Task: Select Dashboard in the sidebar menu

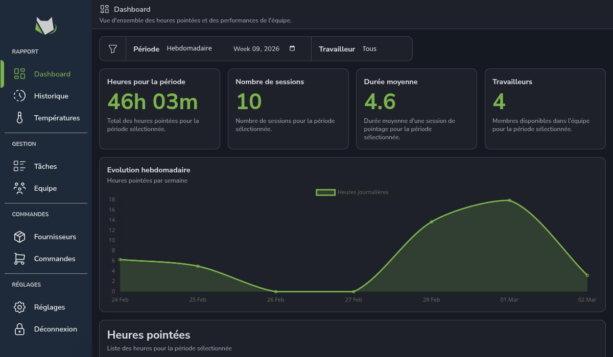Action: click(x=53, y=73)
